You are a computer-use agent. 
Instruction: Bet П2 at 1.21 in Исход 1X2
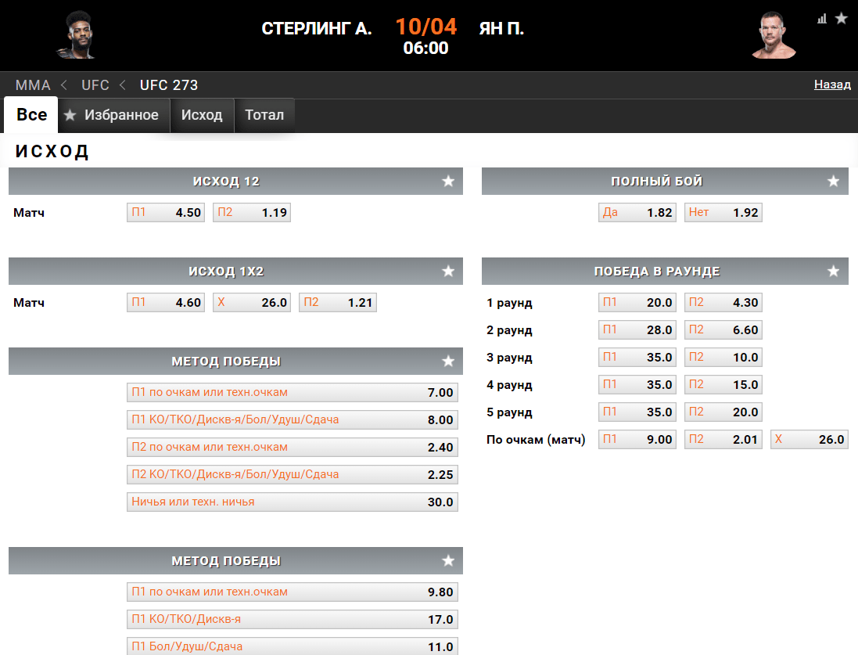point(338,302)
